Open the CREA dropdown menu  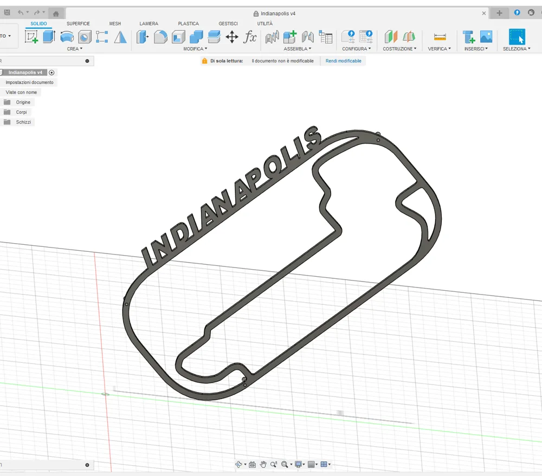coord(75,49)
